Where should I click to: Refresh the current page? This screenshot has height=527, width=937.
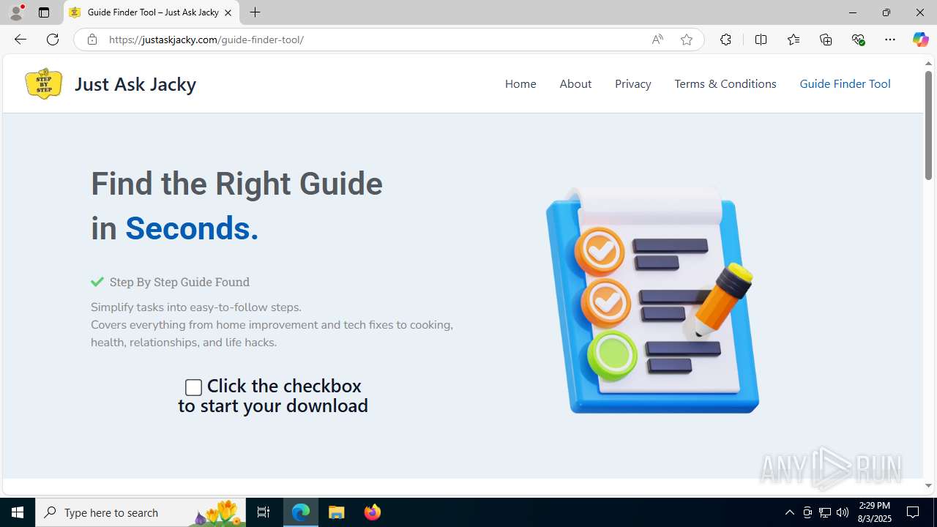coord(53,40)
